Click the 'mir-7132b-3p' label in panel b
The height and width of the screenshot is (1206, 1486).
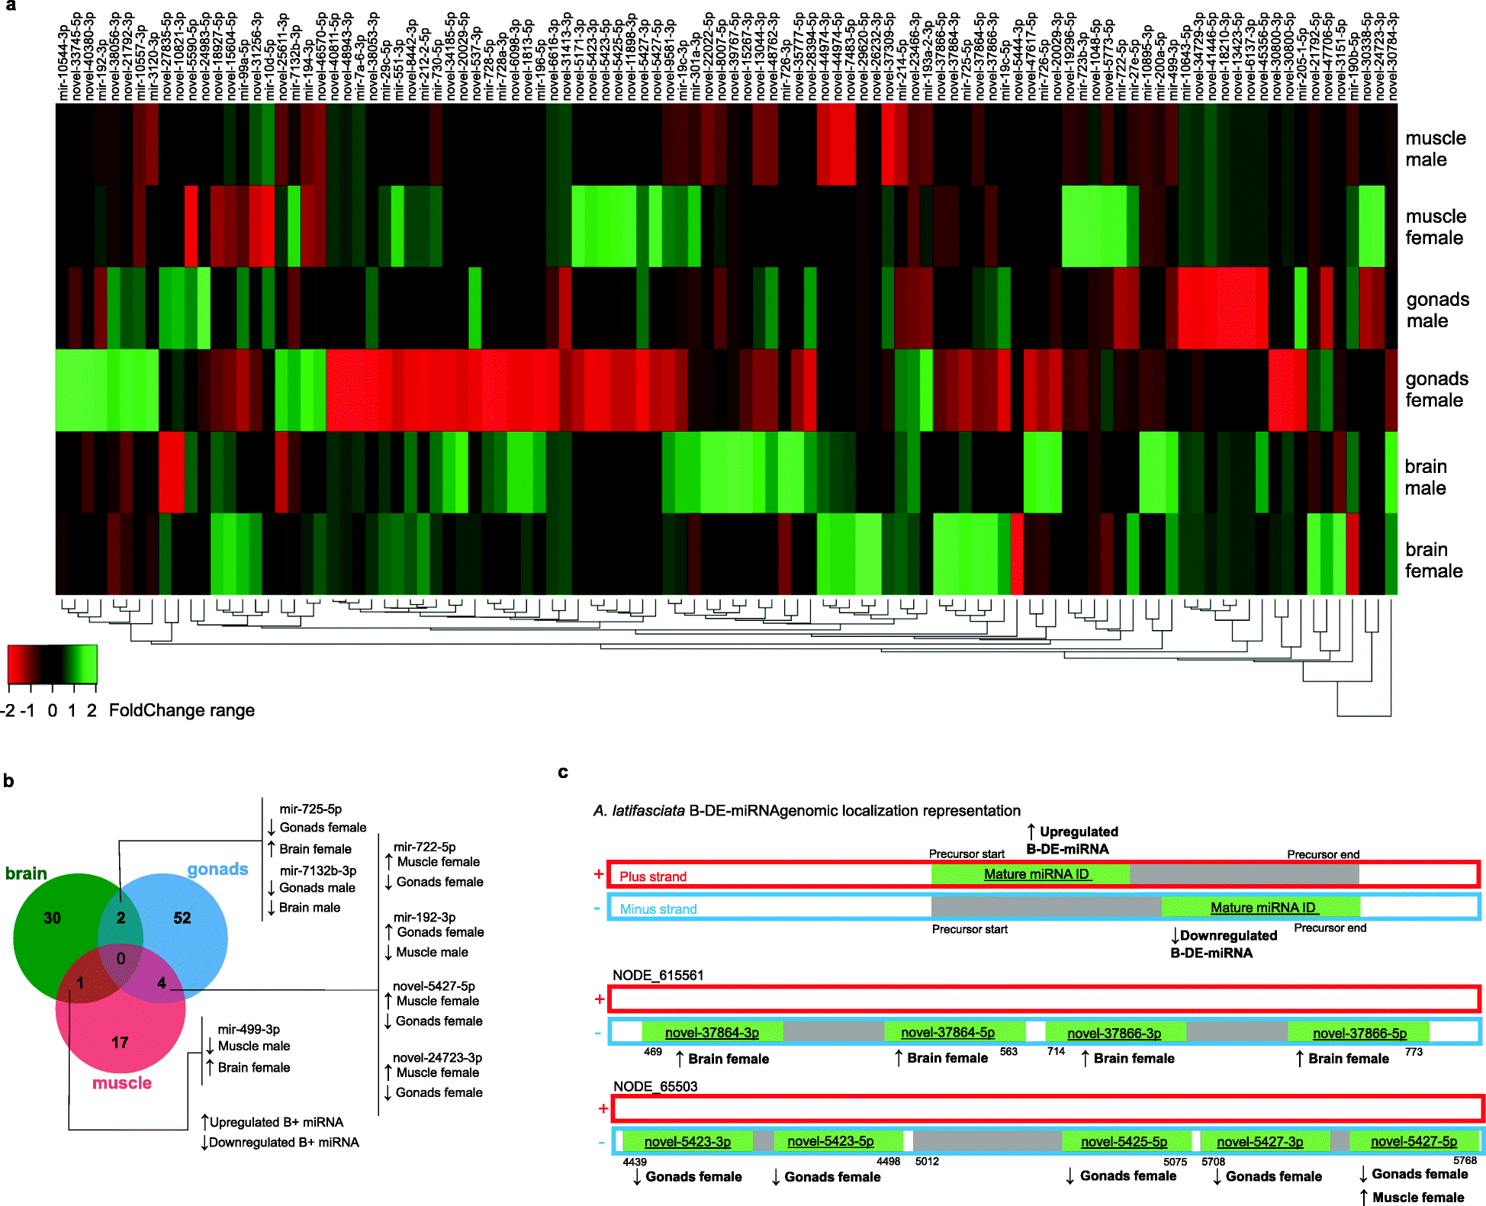318,870
